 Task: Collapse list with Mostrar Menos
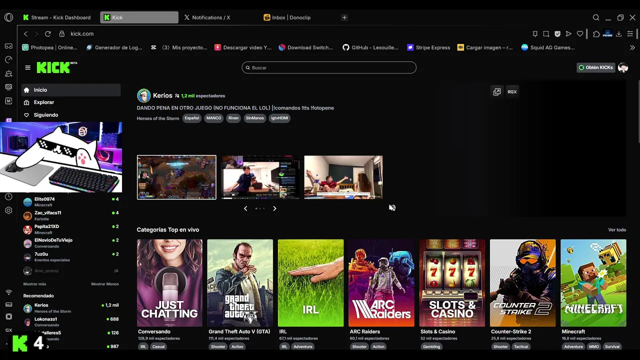pos(105,284)
